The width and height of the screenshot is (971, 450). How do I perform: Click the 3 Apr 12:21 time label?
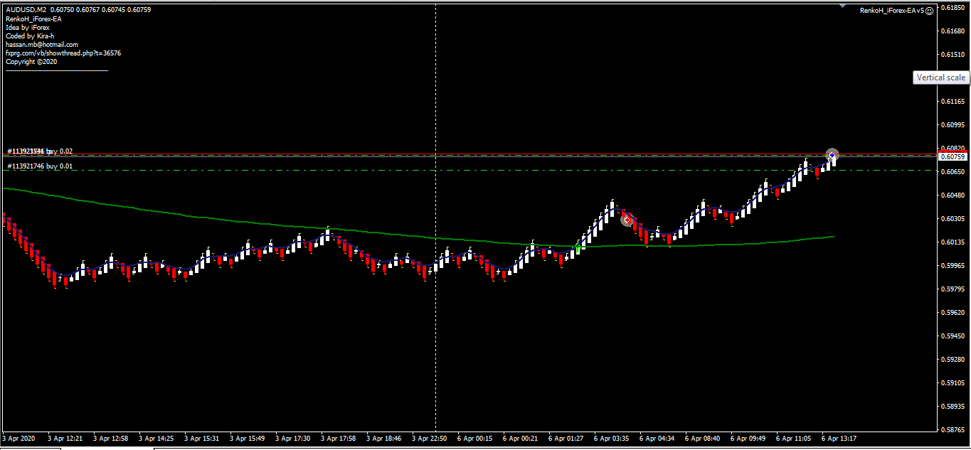point(65,439)
